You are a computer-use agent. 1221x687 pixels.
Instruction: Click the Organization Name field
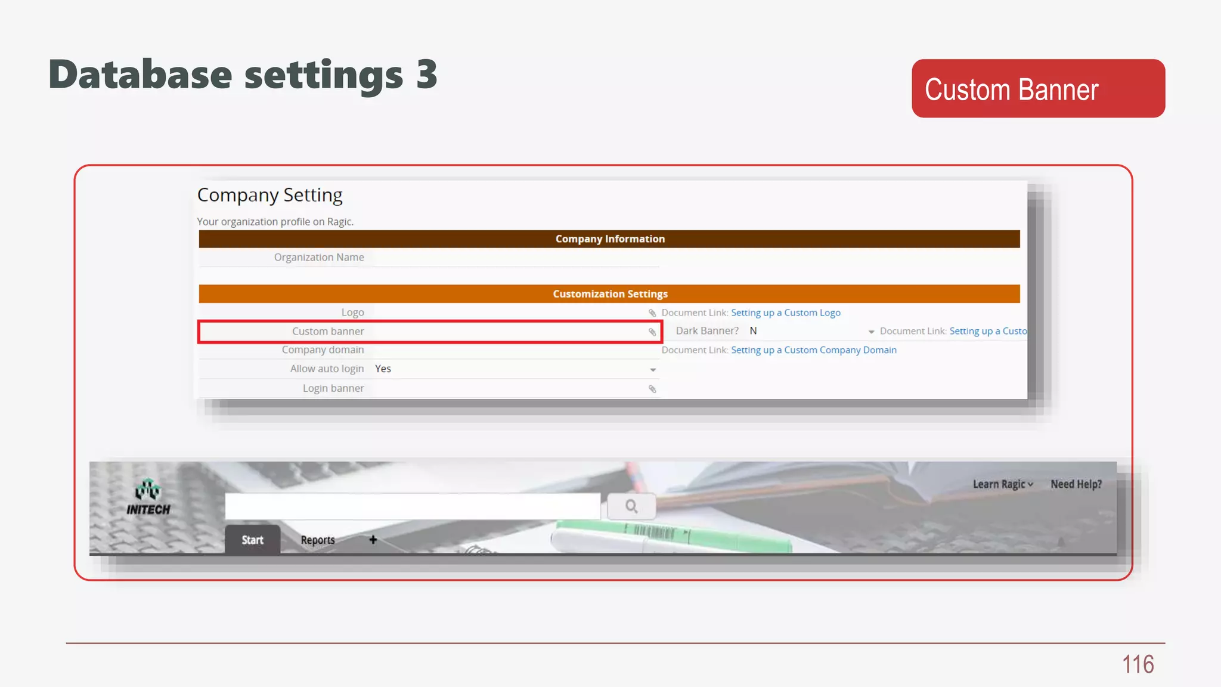[516, 258]
